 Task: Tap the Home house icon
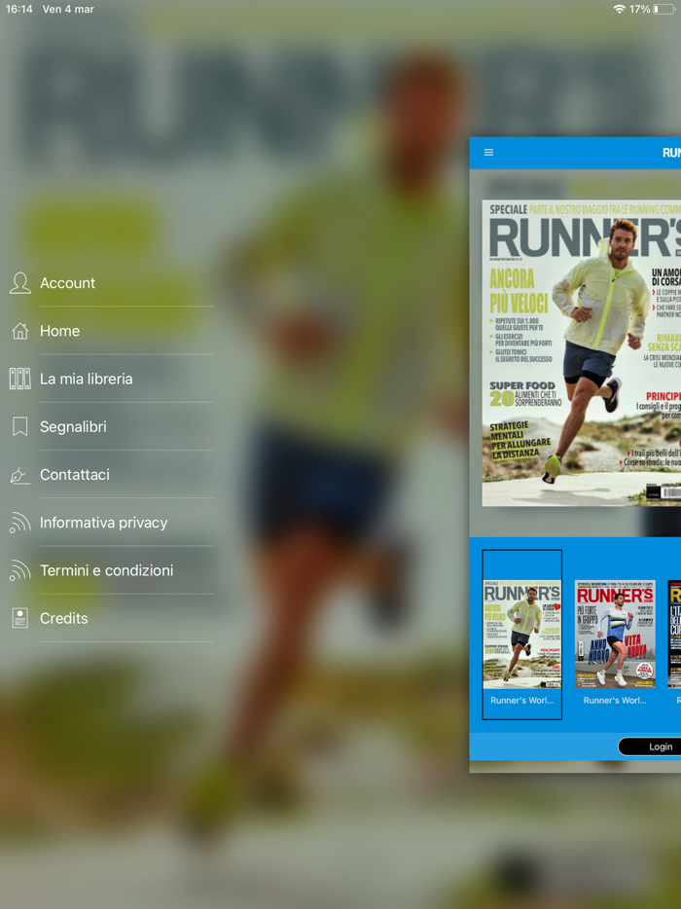point(19,331)
